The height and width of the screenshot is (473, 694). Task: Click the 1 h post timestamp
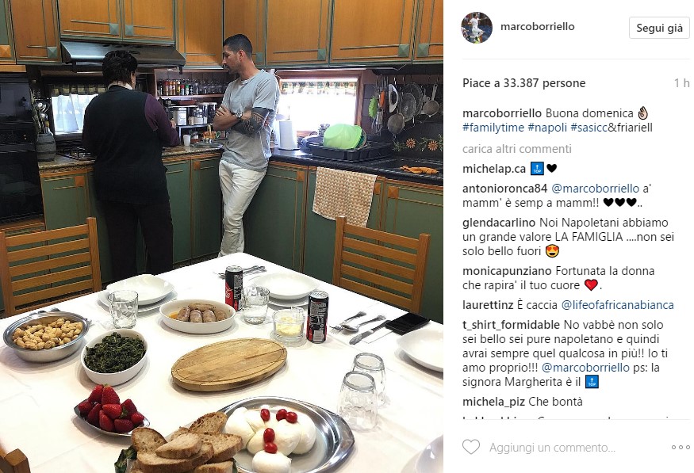[681, 83]
